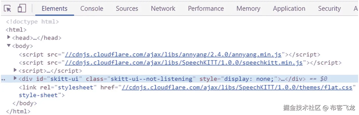Select the closing body tag line
The height and width of the screenshot is (115, 359).
coord(25,103)
